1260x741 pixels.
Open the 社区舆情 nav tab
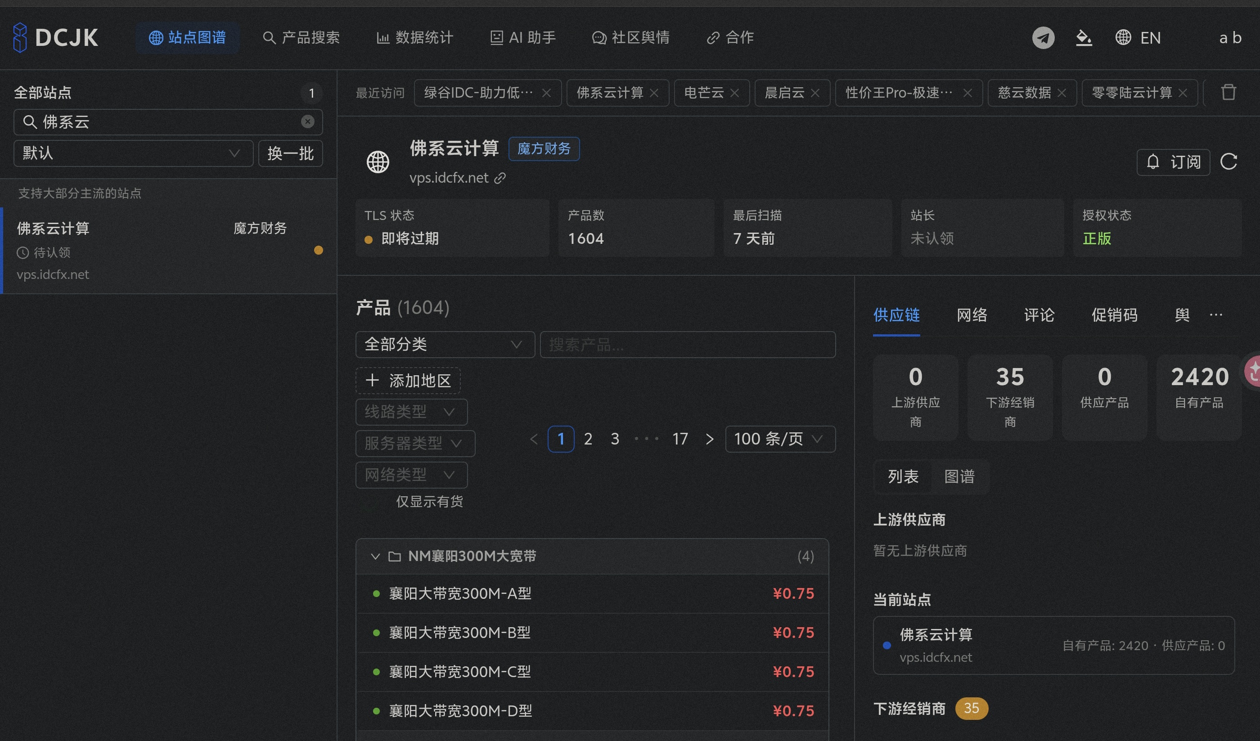point(630,37)
